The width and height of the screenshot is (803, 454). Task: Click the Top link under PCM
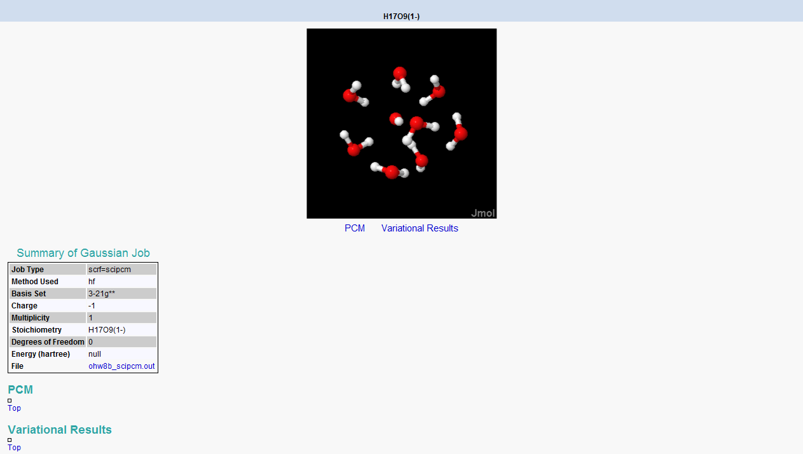click(x=13, y=408)
